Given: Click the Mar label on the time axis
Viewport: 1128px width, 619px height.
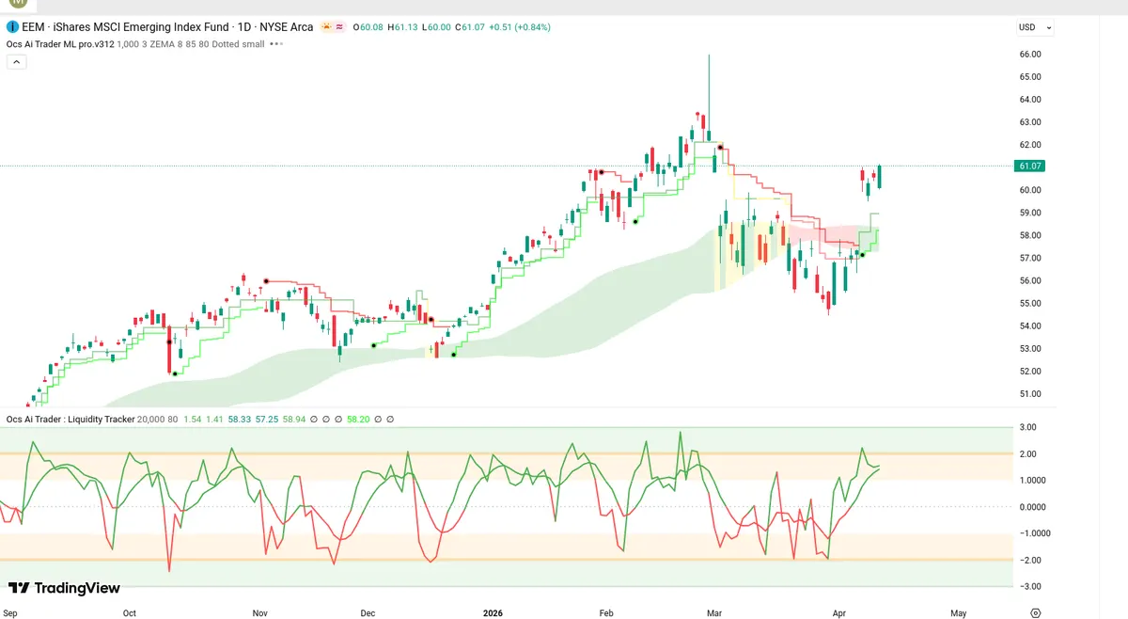Looking at the screenshot, I should 715,613.
